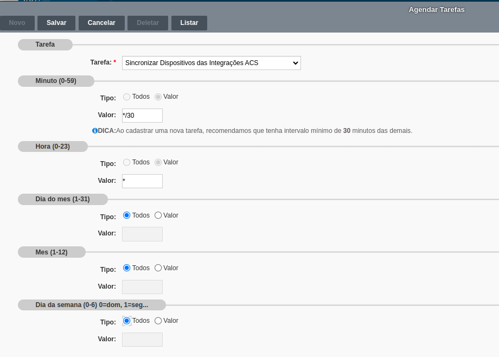Click the Minuto Valor input field
Screen dimensions: 499x357
[142, 116]
